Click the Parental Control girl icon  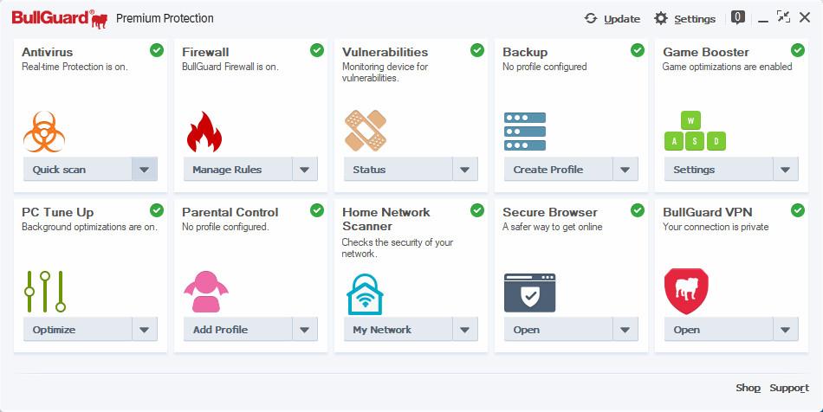[x=205, y=292]
